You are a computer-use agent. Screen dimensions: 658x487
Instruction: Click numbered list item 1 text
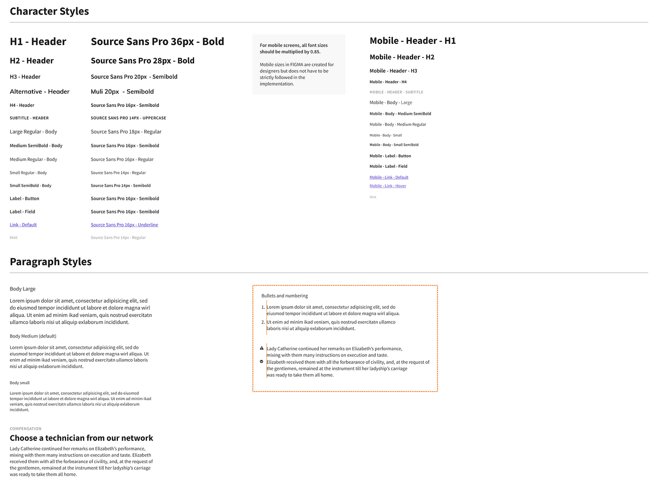(333, 310)
